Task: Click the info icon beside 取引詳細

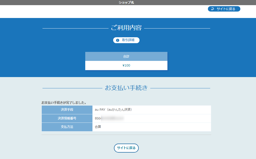Action: tap(117, 40)
